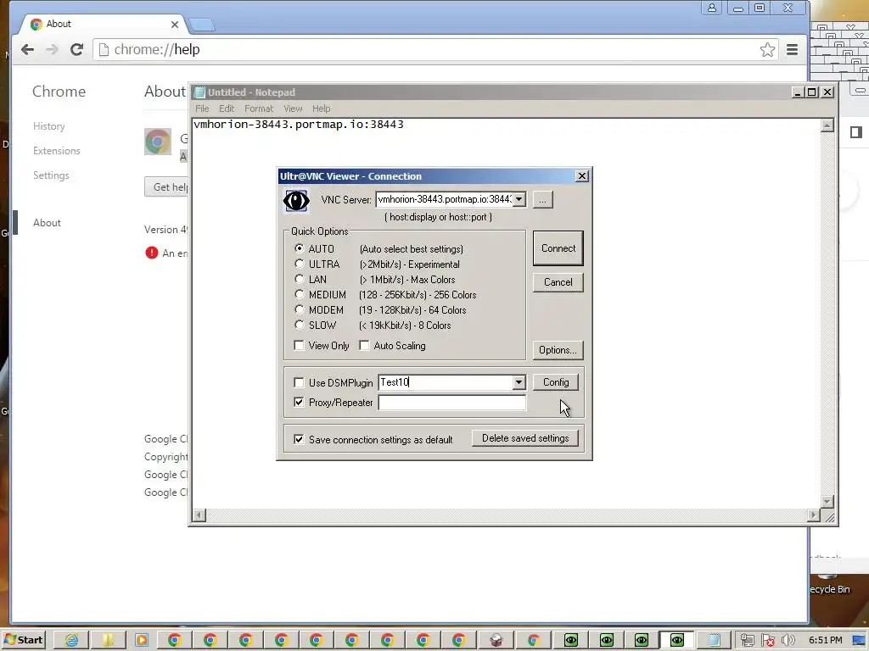The image size is (869, 651).
Task: Click the Chrome user profile icon
Action: point(712,8)
